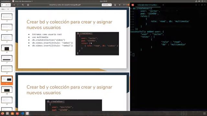Click the terminal prompt cursor line
Viewport: 207px width, 116px height.
pos(133,55)
